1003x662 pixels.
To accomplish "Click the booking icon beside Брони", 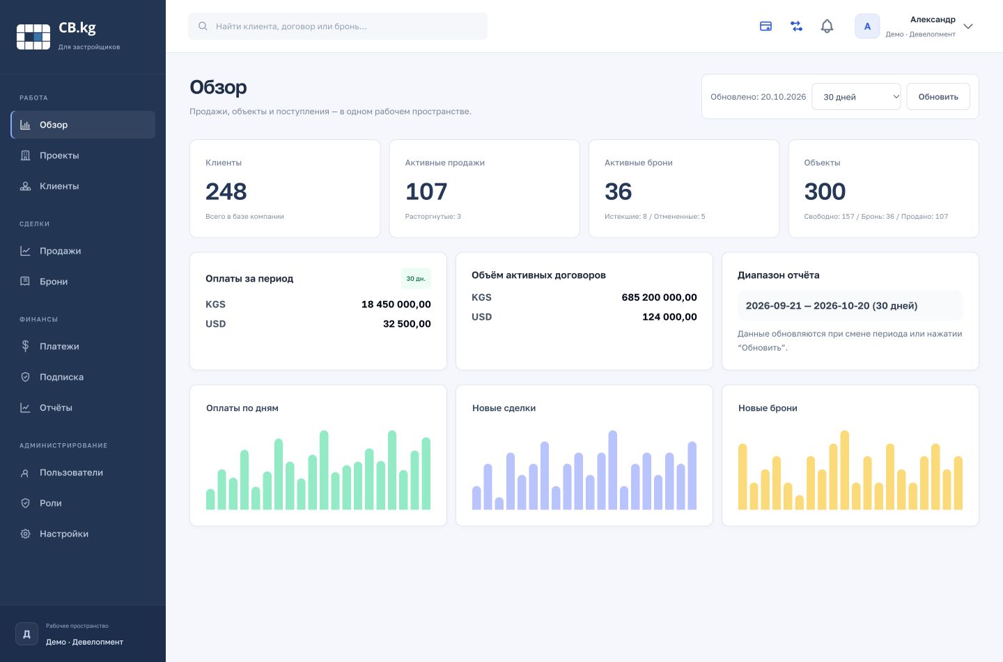I will pos(25,282).
